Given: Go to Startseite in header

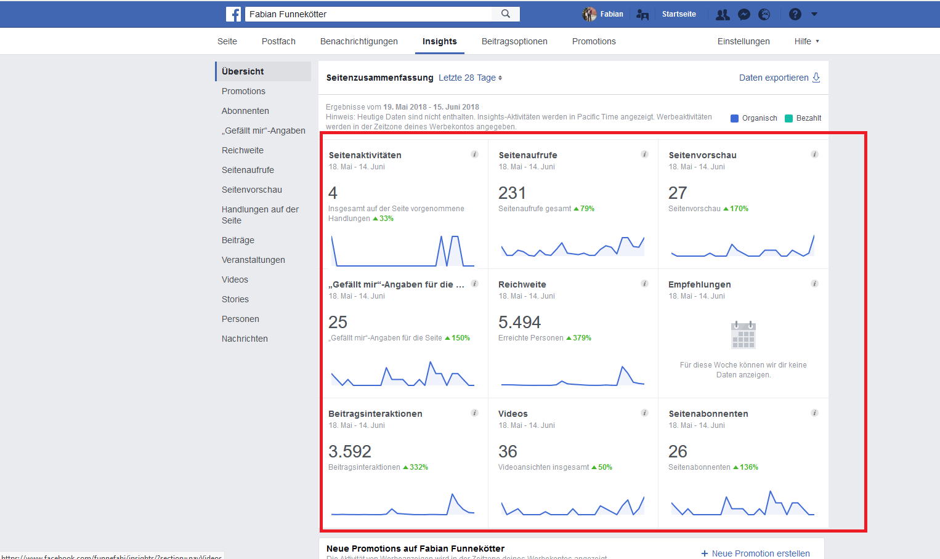Looking at the screenshot, I should tap(679, 14).
